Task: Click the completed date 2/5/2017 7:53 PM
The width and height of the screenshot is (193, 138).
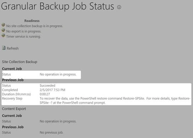Action: (53, 90)
